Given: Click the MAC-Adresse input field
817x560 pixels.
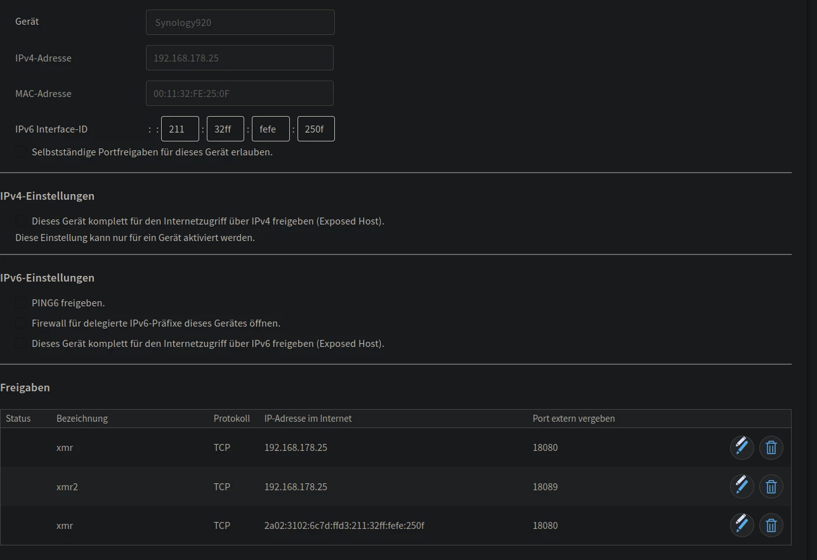Looking at the screenshot, I should click(x=240, y=93).
